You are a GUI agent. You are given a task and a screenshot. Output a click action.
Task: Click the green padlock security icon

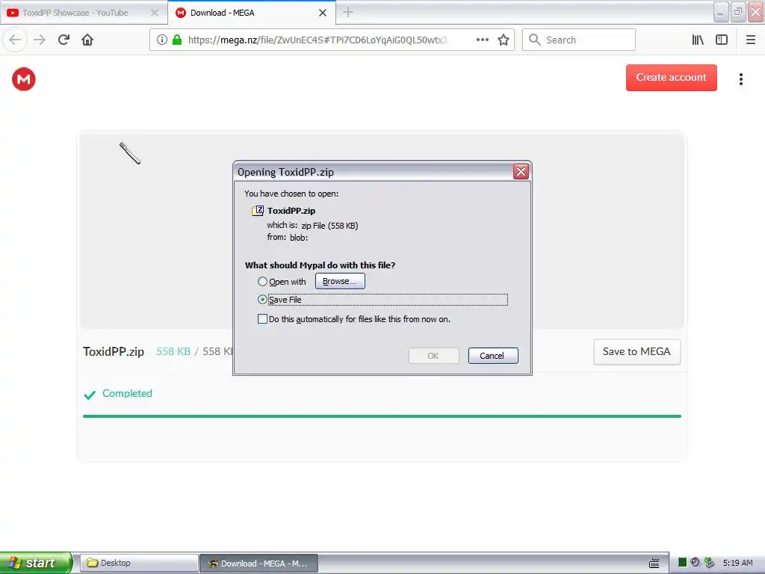pos(177,40)
